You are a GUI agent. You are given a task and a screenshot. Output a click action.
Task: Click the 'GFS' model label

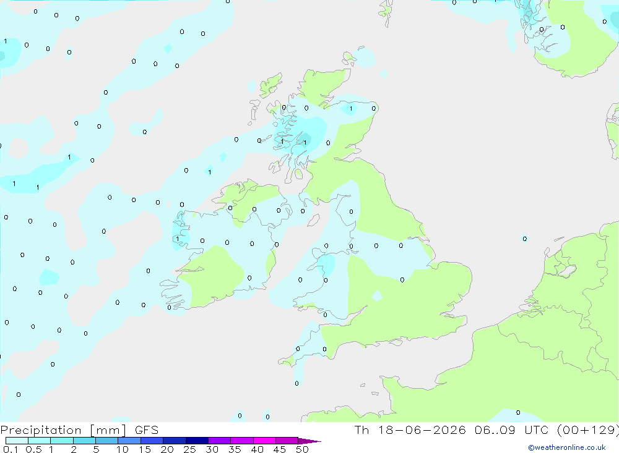point(147,430)
